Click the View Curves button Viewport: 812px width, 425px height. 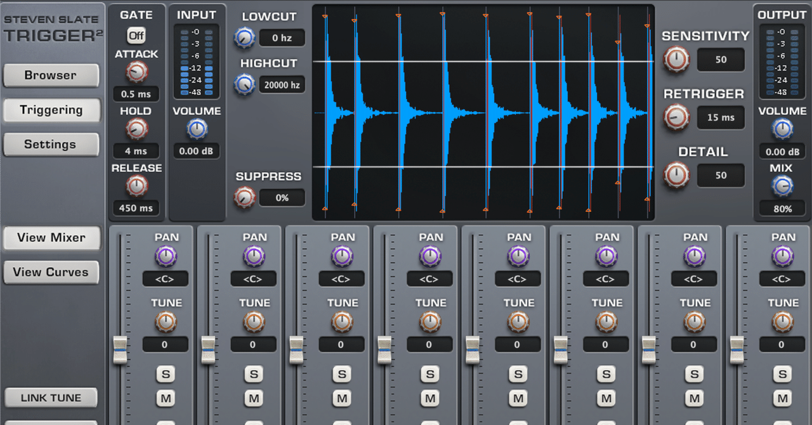[x=51, y=271]
